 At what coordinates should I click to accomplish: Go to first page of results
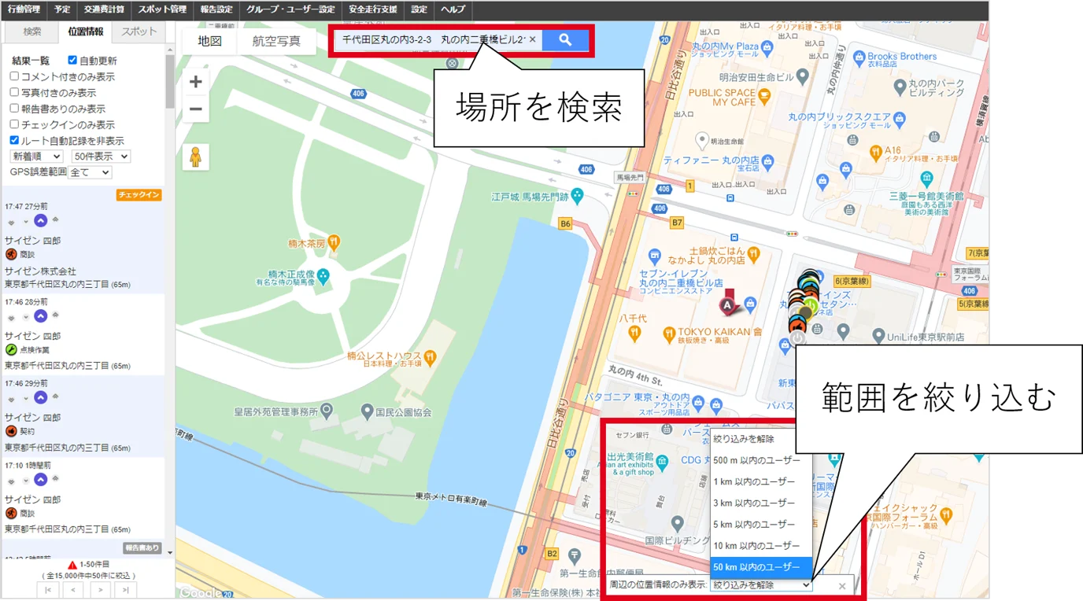pyautogui.click(x=47, y=590)
